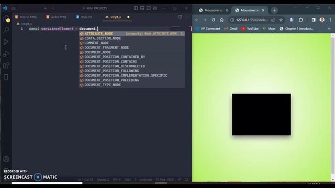The image size is (335, 188).
Task: Open the browser Extensions puzzle icon
Action: (300, 20)
